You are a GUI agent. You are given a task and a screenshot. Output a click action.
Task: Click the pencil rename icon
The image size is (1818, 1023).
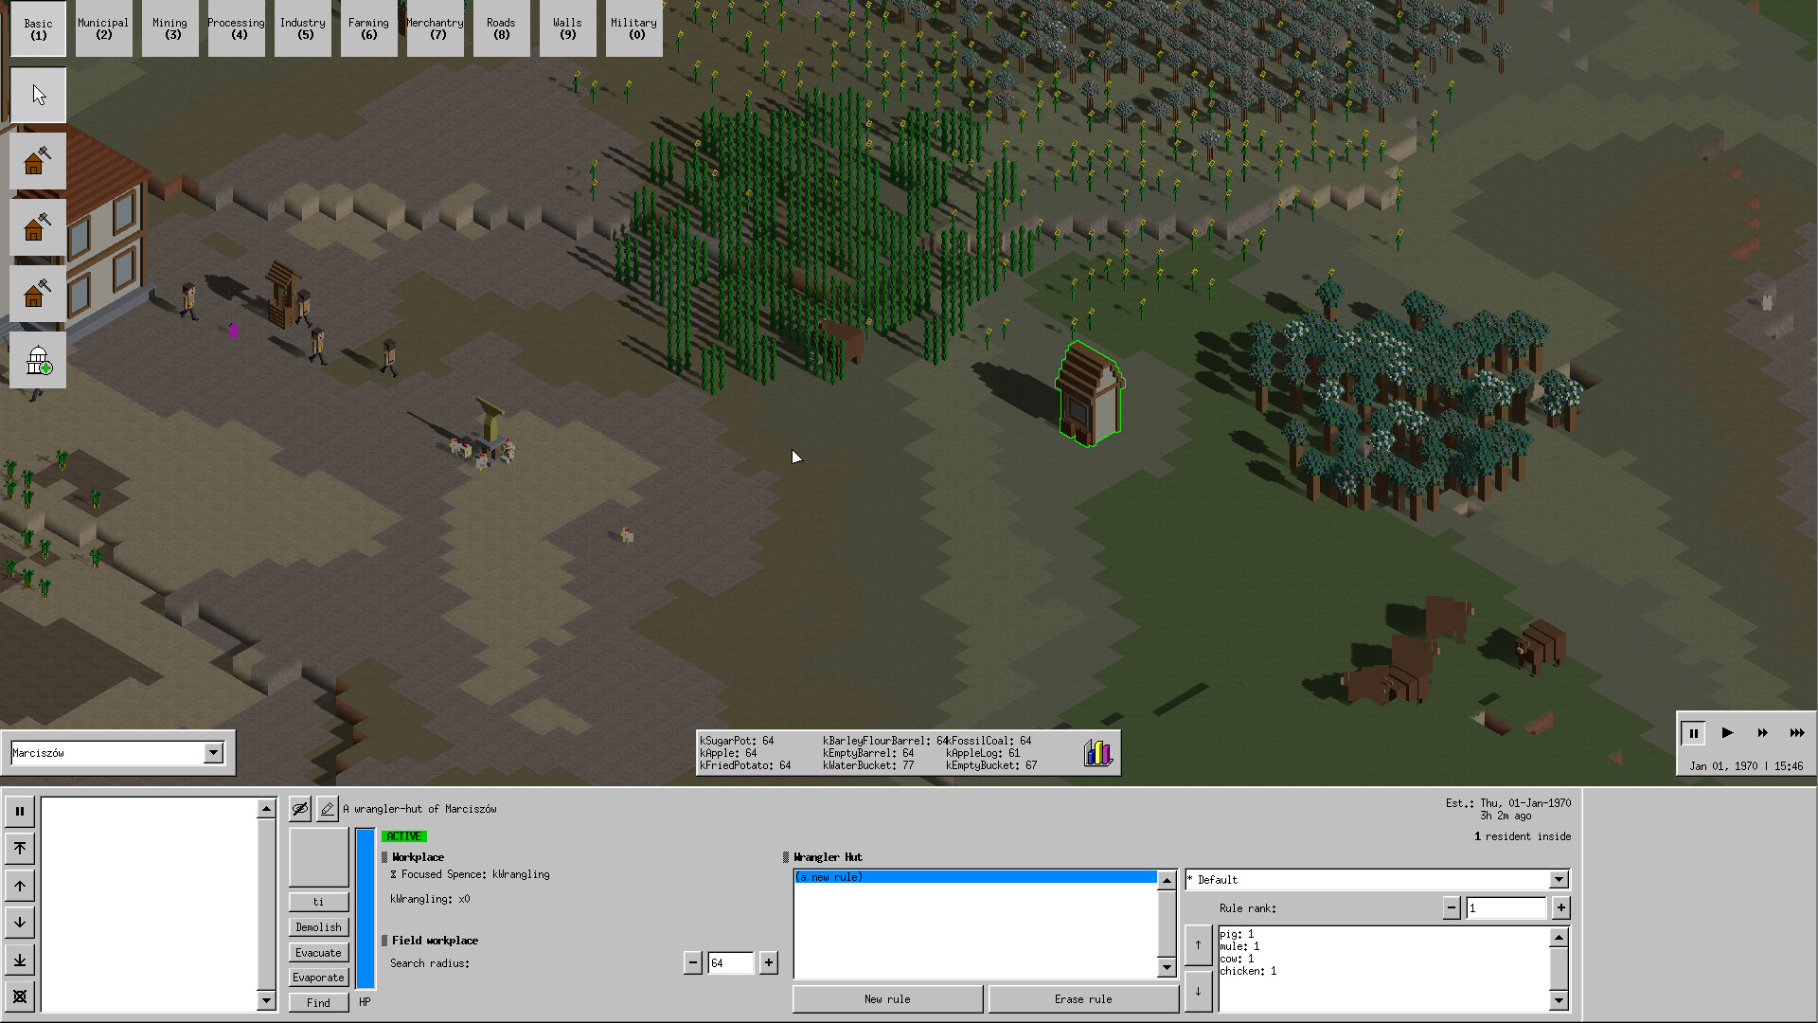327,809
